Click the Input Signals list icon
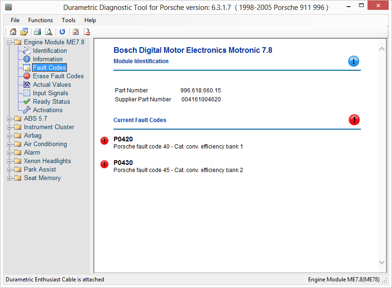392x288 pixels. (x=27, y=93)
